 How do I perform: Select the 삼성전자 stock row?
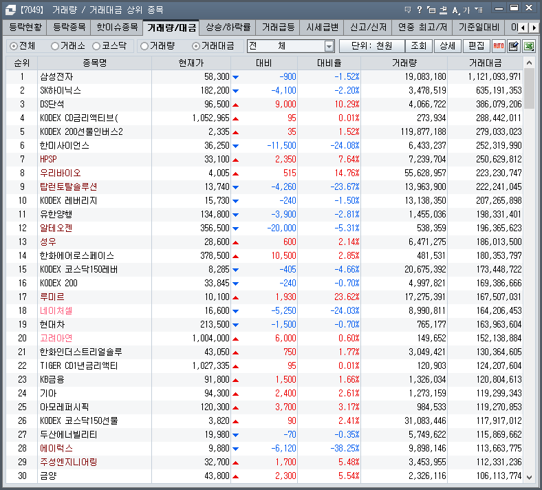coord(264,77)
